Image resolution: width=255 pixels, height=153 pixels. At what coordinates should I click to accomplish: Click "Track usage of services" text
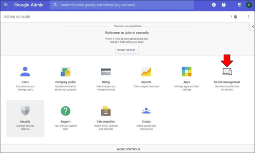[146, 87]
